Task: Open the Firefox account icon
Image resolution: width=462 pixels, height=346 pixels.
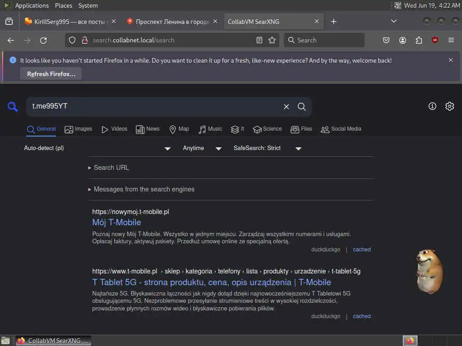Action: click(402, 40)
